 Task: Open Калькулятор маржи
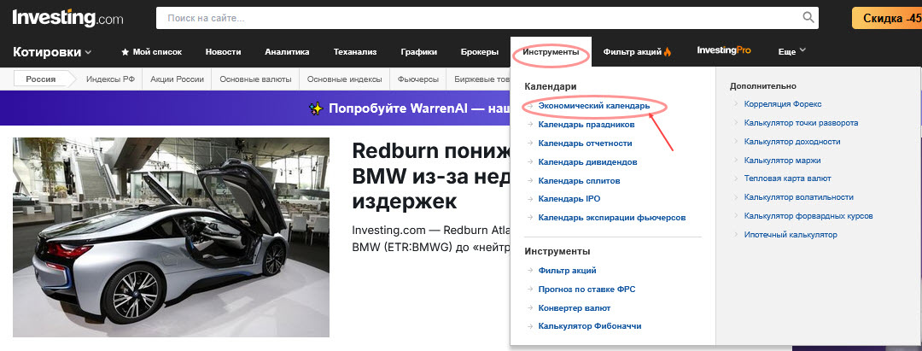pyautogui.click(x=782, y=160)
